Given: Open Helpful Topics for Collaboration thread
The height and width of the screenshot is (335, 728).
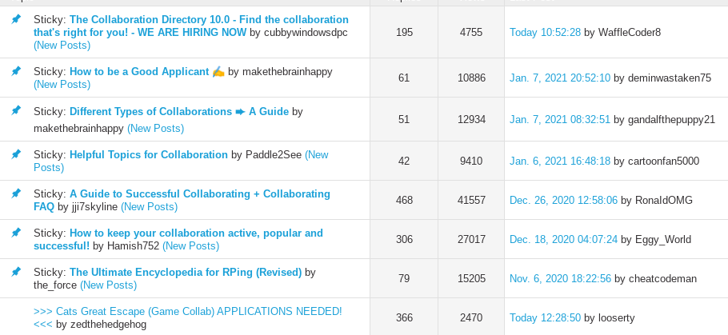Looking at the screenshot, I should coord(149,154).
